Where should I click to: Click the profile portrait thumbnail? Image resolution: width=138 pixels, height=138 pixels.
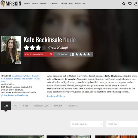click(x=11, y=50)
